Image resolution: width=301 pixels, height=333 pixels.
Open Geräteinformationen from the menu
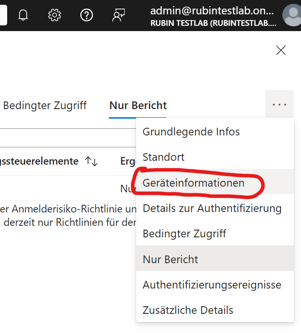point(193,183)
